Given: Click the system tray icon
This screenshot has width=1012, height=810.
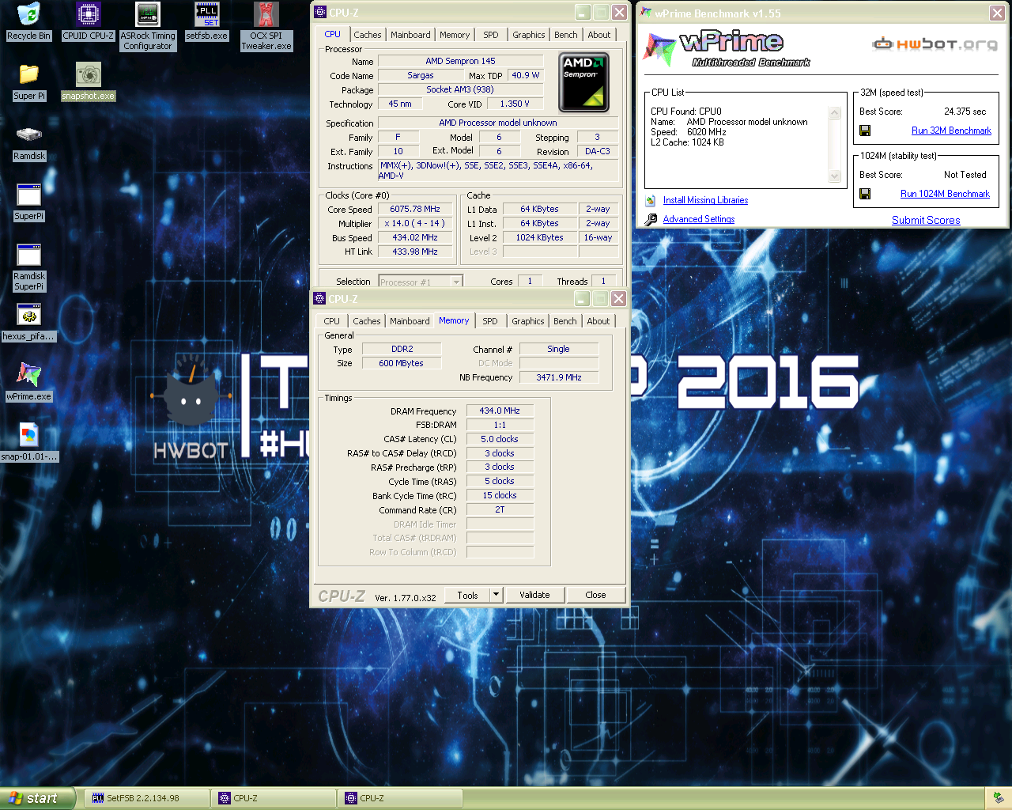Looking at the screenshot, I should 999,798.
